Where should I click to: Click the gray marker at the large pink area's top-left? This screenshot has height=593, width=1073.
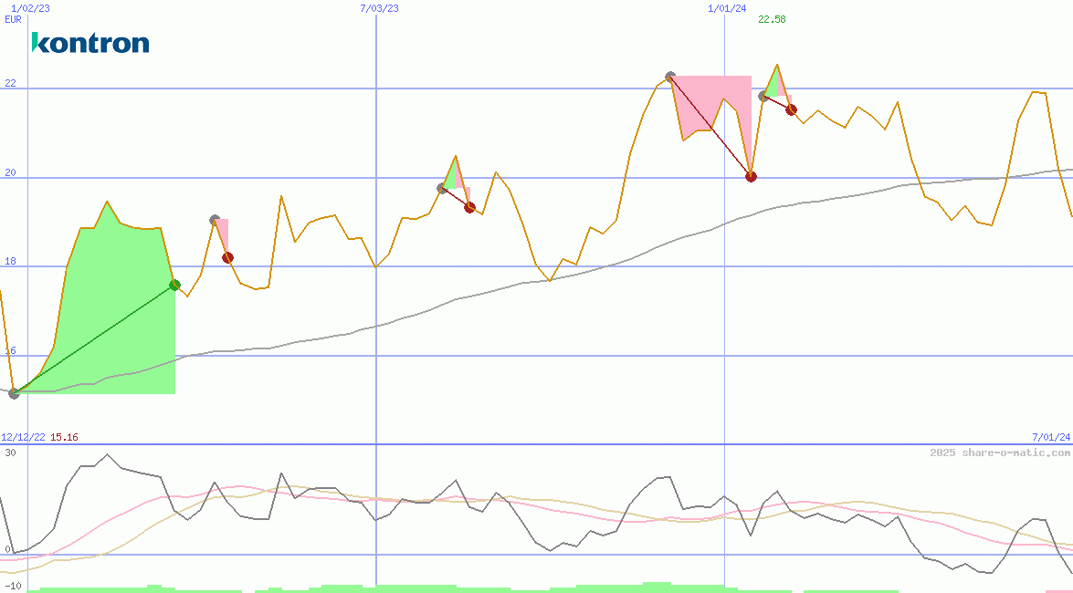(670, 78)
